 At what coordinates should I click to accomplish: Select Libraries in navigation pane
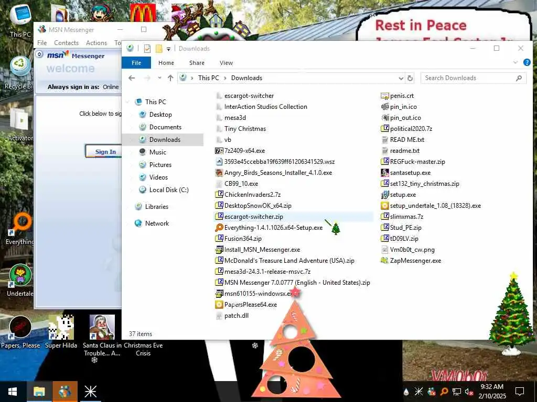pos(156,206)
